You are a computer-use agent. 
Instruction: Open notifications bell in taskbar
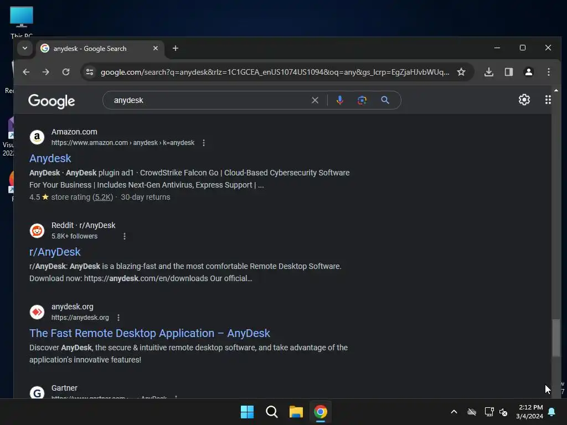(x=552, y=412)
